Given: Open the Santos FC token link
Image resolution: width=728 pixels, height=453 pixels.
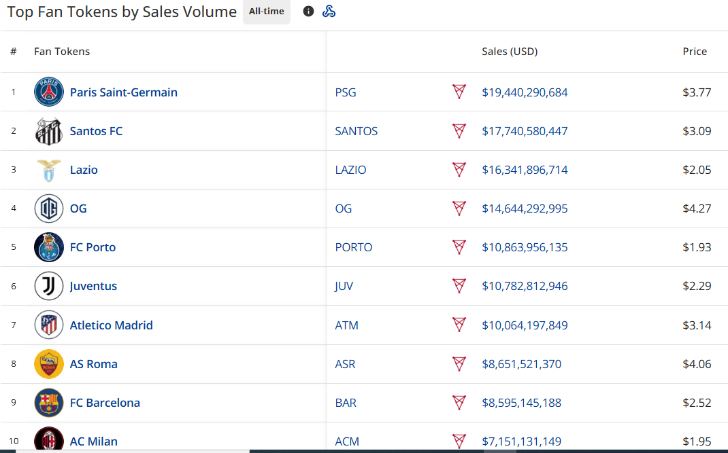Looking at the screenshot, I should [x=96, y=131].
